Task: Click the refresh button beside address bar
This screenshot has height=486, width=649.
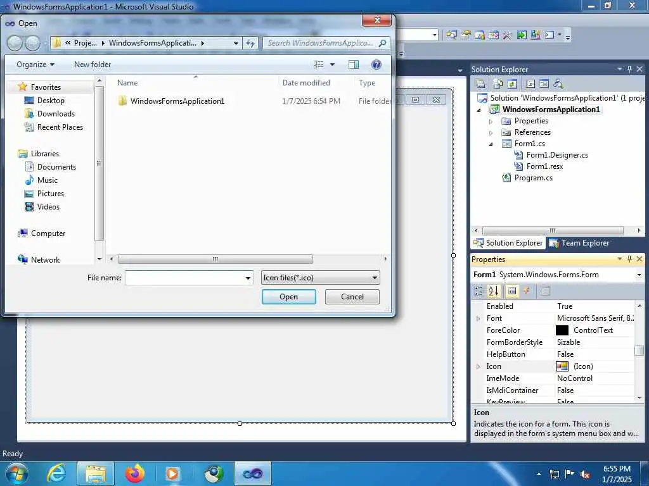Action: 250,43
